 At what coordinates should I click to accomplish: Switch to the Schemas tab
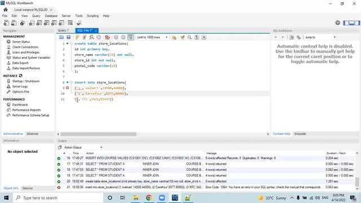(x=33, y=134)
